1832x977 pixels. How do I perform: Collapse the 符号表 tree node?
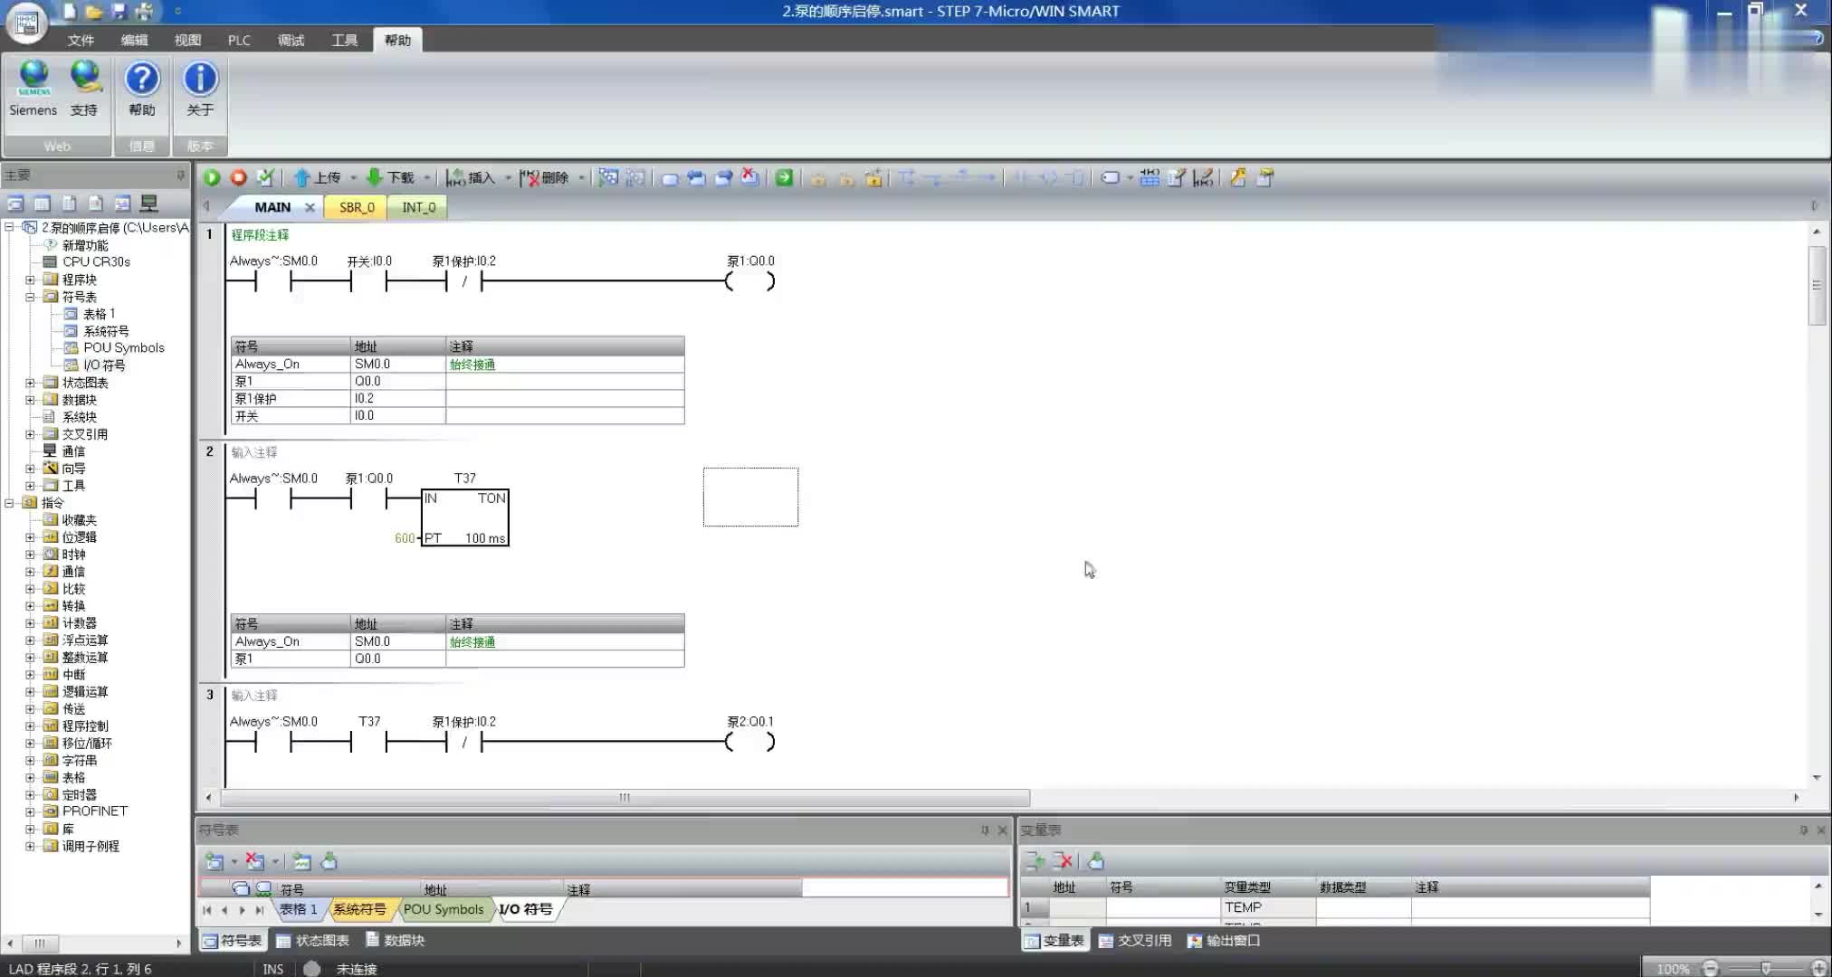point(30,297)
